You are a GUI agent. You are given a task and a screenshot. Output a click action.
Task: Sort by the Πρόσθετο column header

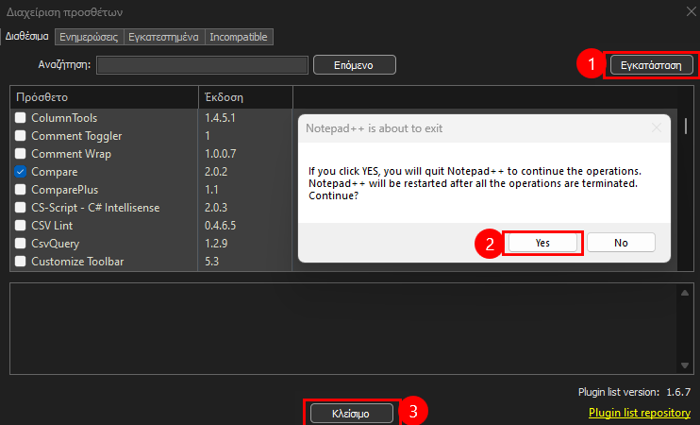tap(104, 97)
